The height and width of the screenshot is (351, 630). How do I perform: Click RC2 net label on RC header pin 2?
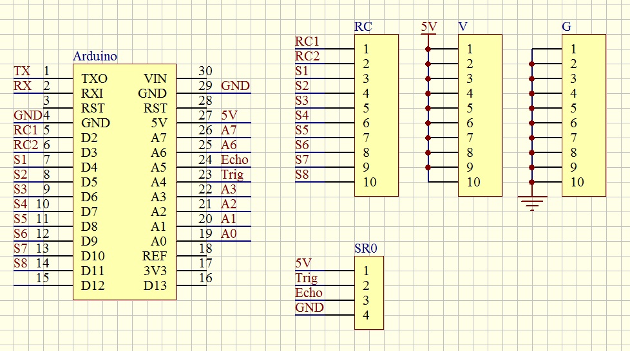pyautogui.click(x=307, y=56)
